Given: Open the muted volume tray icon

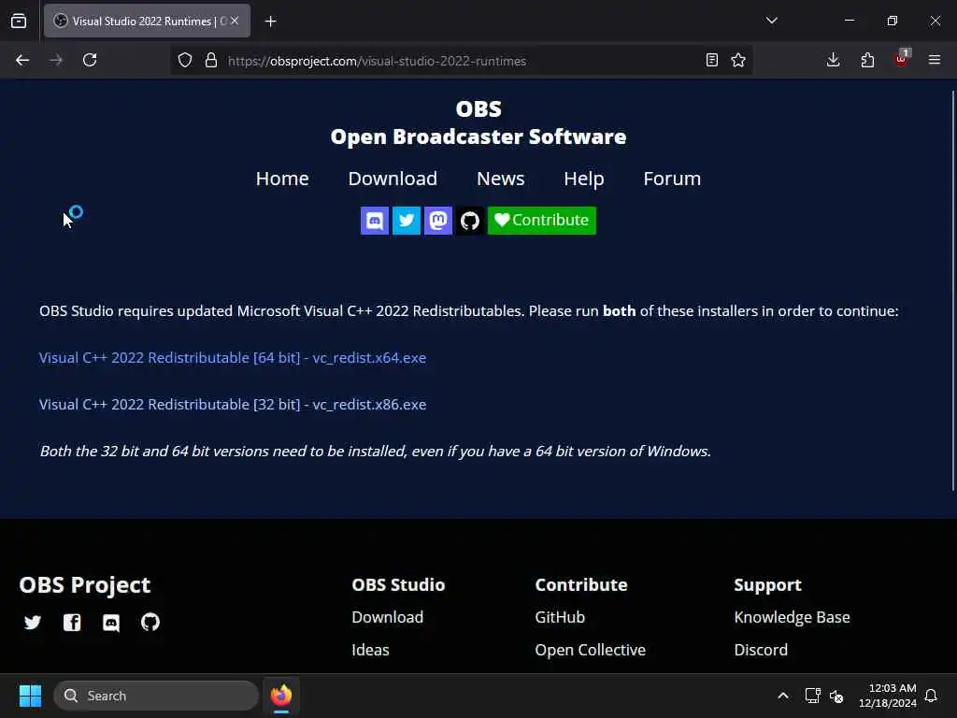Looking at the screenshot, I should 836,696.
